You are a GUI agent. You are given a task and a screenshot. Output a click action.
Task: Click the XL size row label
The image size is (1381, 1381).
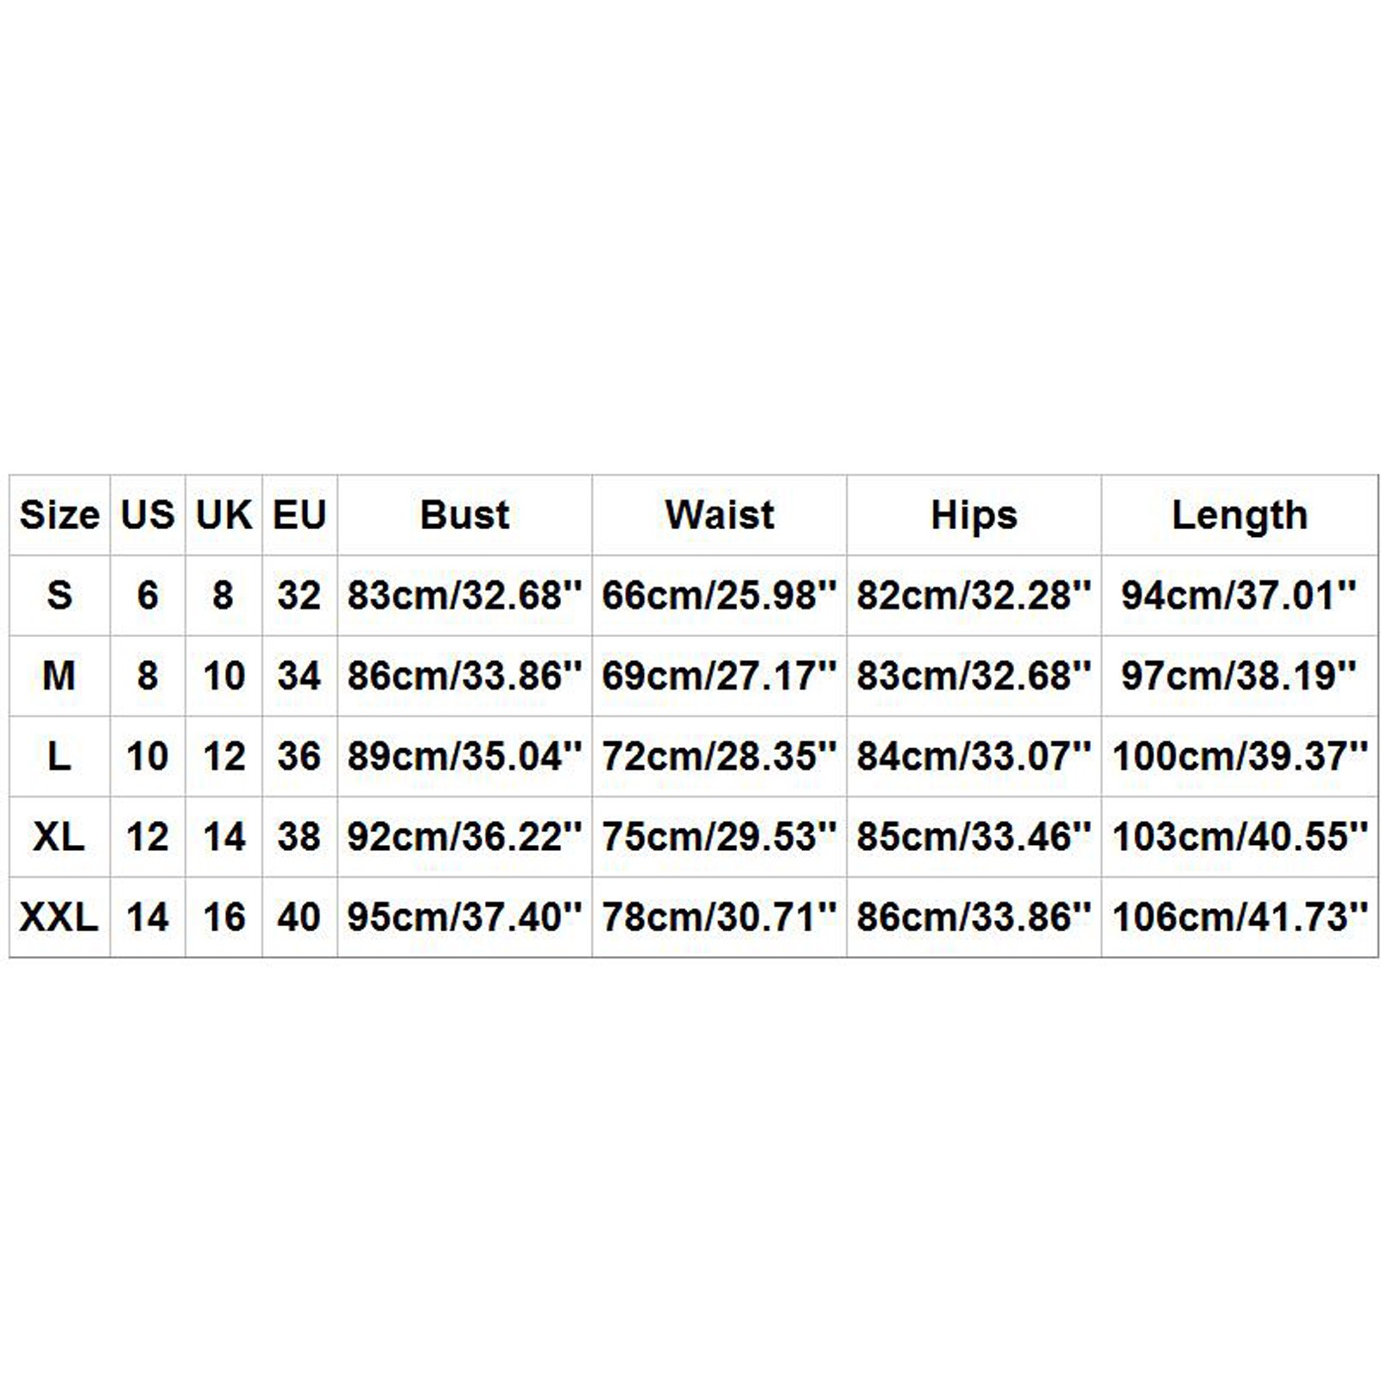[x=60, y=837]
